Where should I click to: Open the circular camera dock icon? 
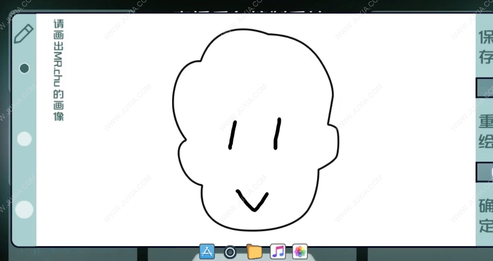pyautogui.click(x=230, y=252)
